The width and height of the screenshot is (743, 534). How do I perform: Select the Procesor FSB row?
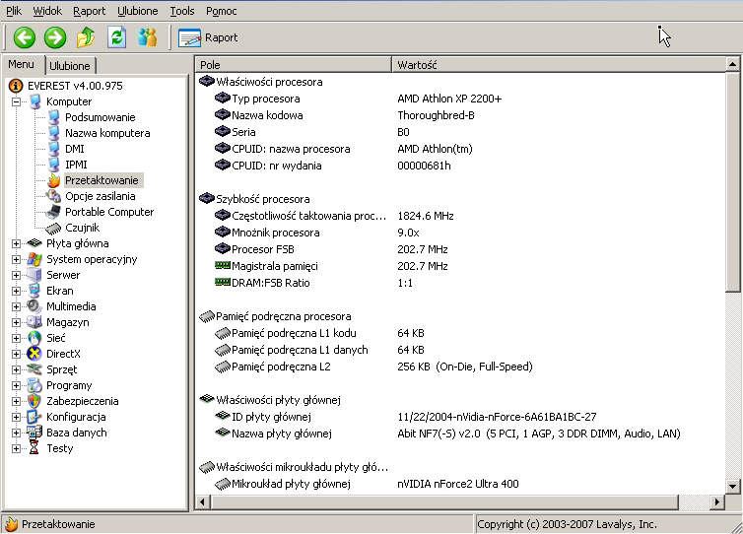coord(459,249)
